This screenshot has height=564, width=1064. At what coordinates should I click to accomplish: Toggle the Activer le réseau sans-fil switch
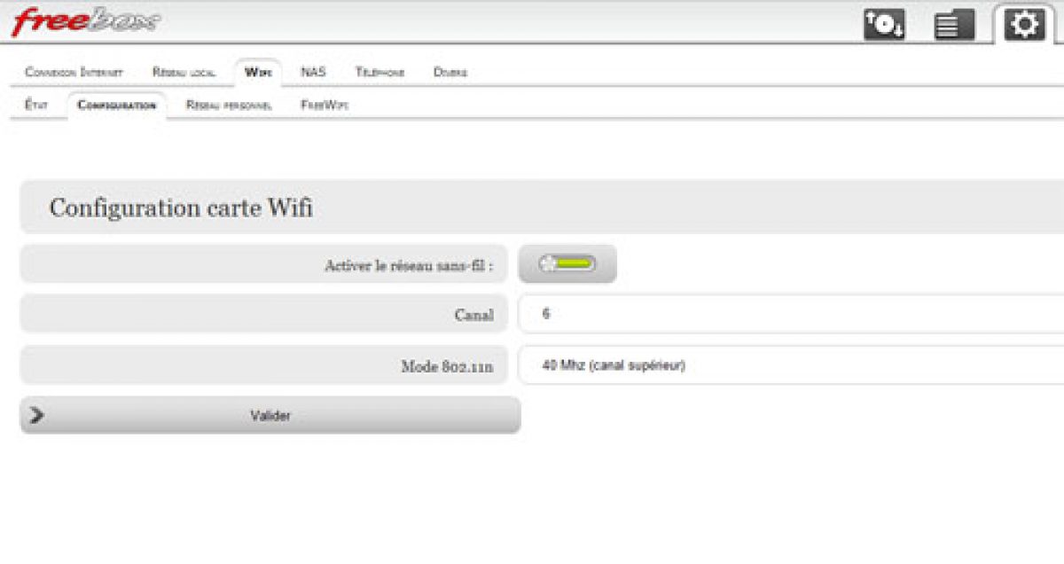tap(567, 264)
